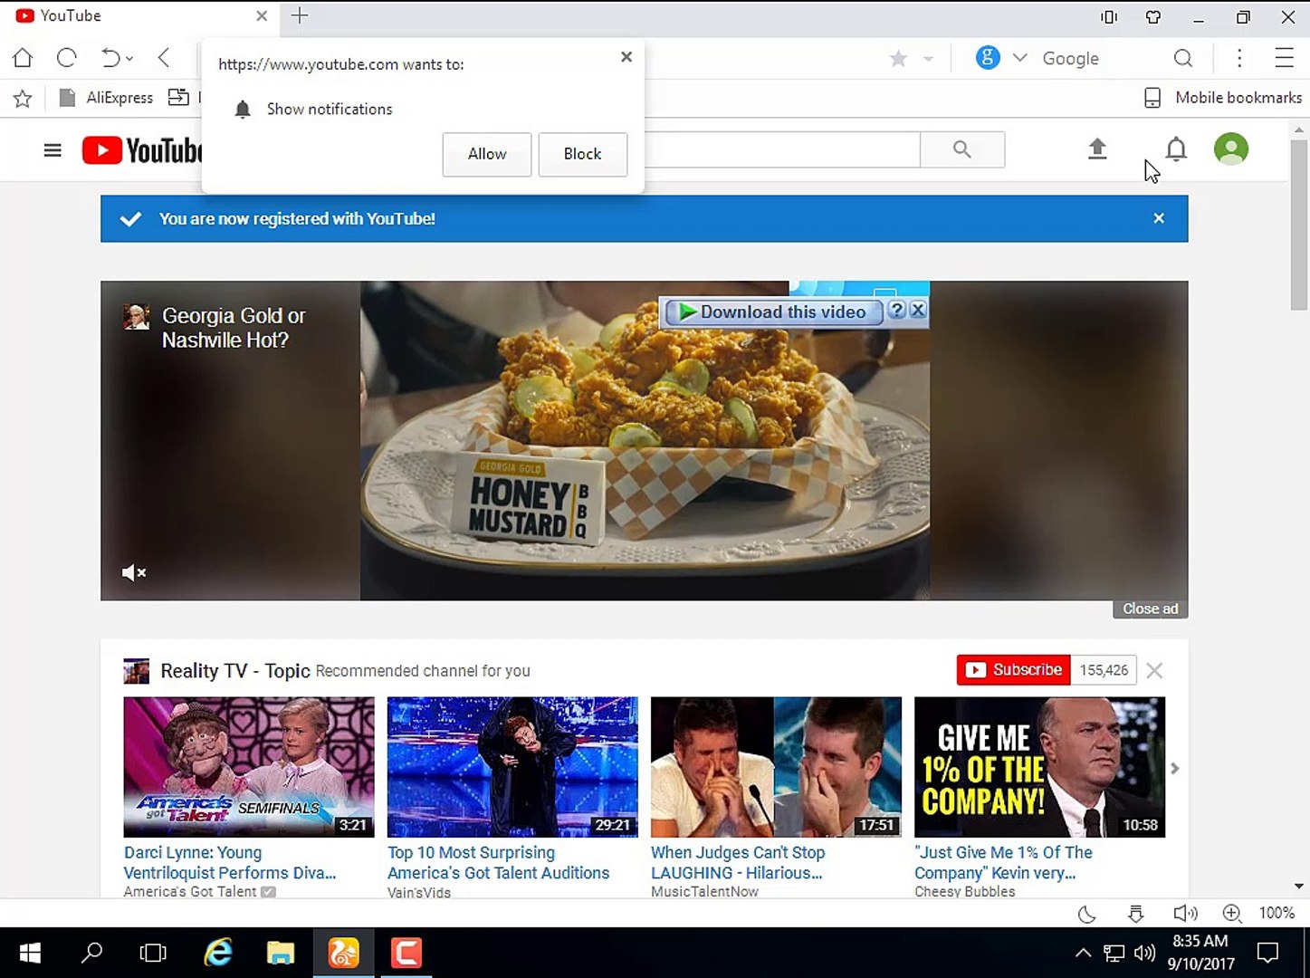The image size is (1310, 978).
Task: Click the zoom plus icon in status bar
Action: coord(1231,914)
